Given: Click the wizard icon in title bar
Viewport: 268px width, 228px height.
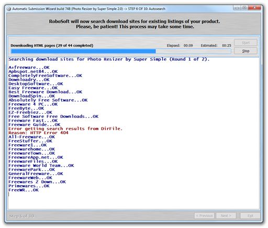Looking at the screenshot, I should [x=9, y=9].
